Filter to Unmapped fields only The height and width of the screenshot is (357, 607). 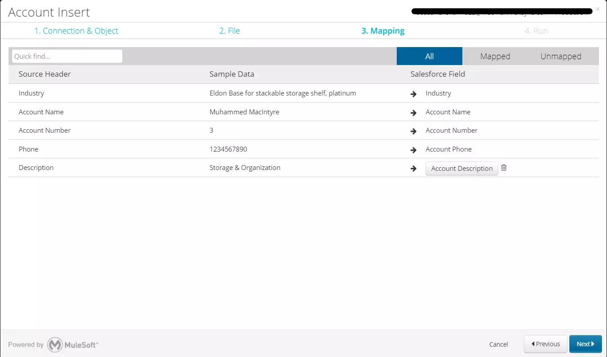[x=561, y=56]
